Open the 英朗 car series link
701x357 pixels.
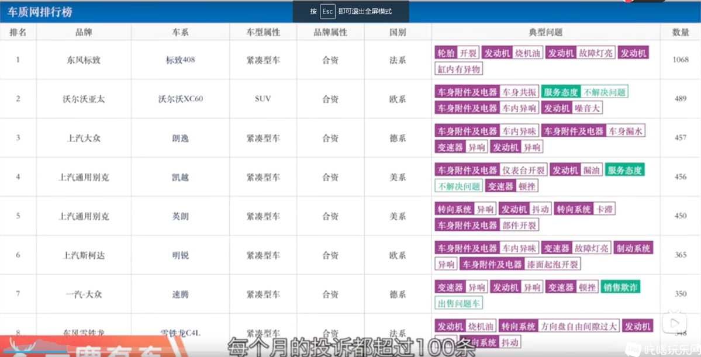[180, 216]
